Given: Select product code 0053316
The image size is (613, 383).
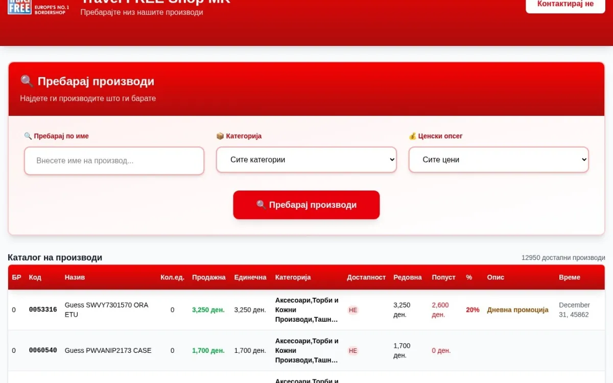Looking at the screenshot, I should pyautogui.click(x=43, y=309).
